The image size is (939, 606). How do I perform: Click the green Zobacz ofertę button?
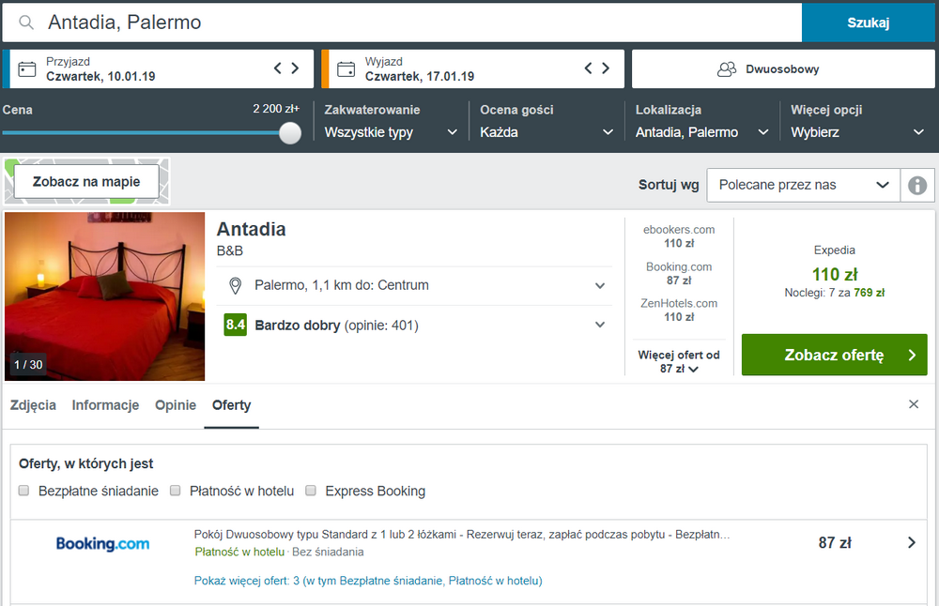coord(834,355)
